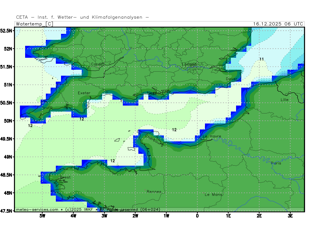Click the Cherbourg label
The height and width of the screenshot is (239, 319).
click(x=154, y=140)
